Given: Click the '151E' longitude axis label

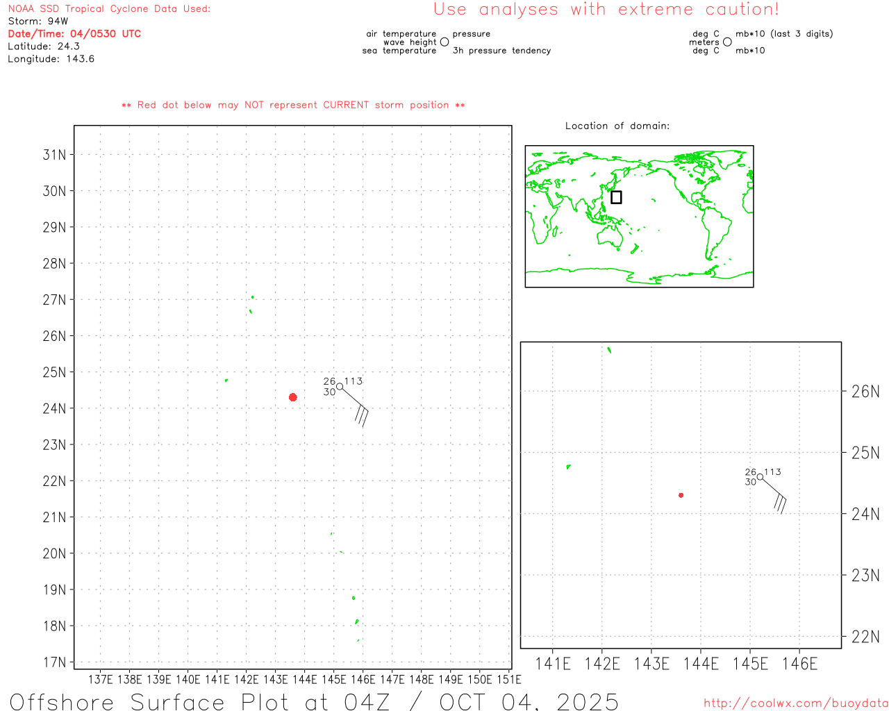Looking at the screenshot, I should [509, 679].
